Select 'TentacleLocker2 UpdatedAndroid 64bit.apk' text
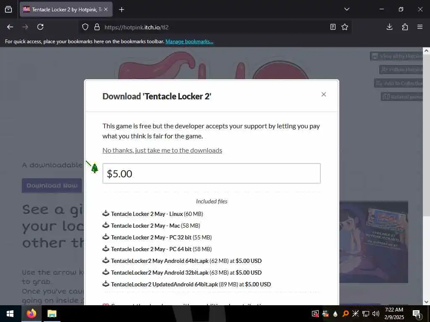 164,285
